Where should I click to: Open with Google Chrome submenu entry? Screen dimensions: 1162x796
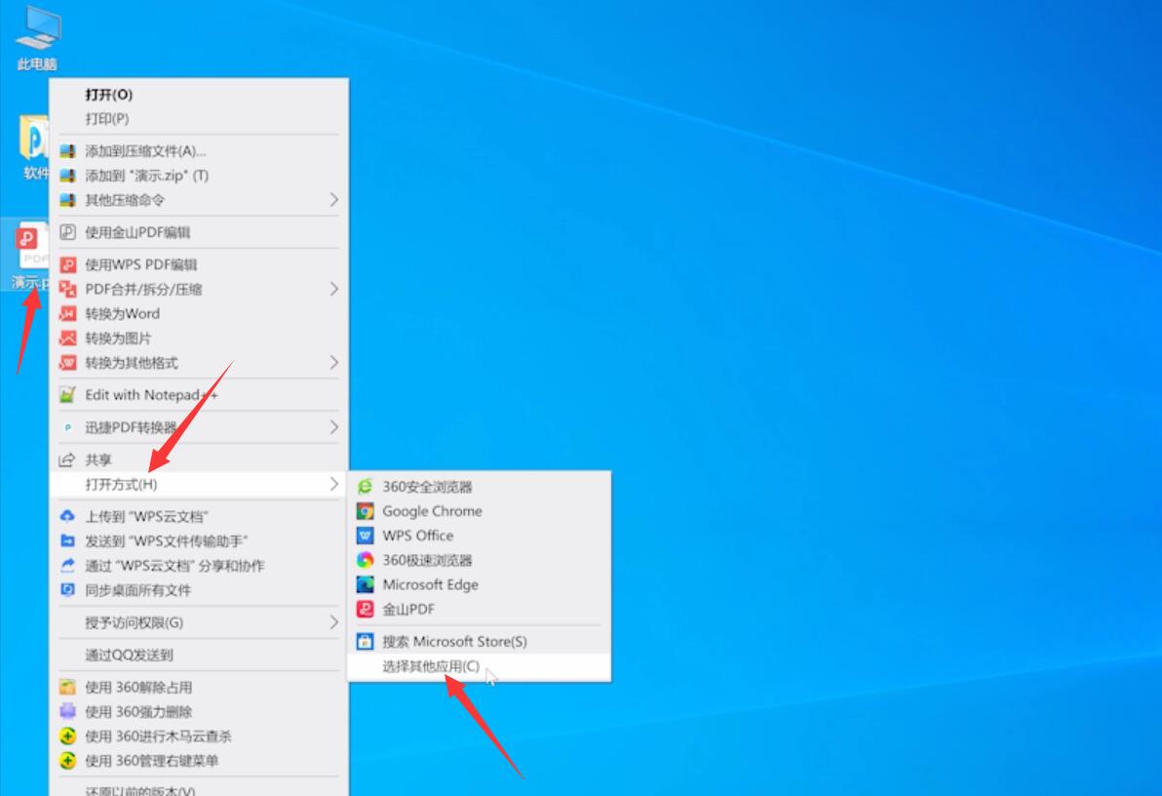[480, 511]
